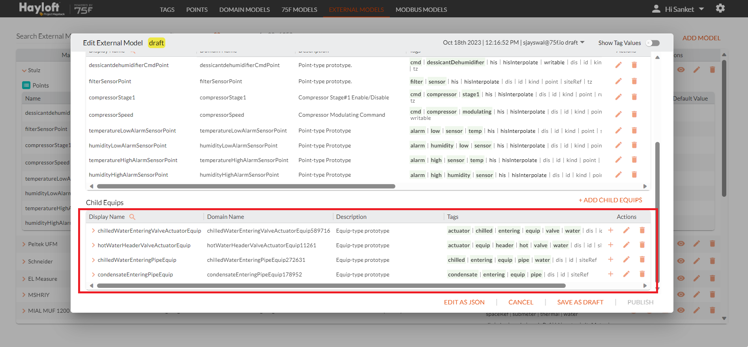The height and width of the screenshot is (347, 748).
Task: Delete chilledWaterEnteringPipeEquip child equip
Action: (x=642, y=259)
